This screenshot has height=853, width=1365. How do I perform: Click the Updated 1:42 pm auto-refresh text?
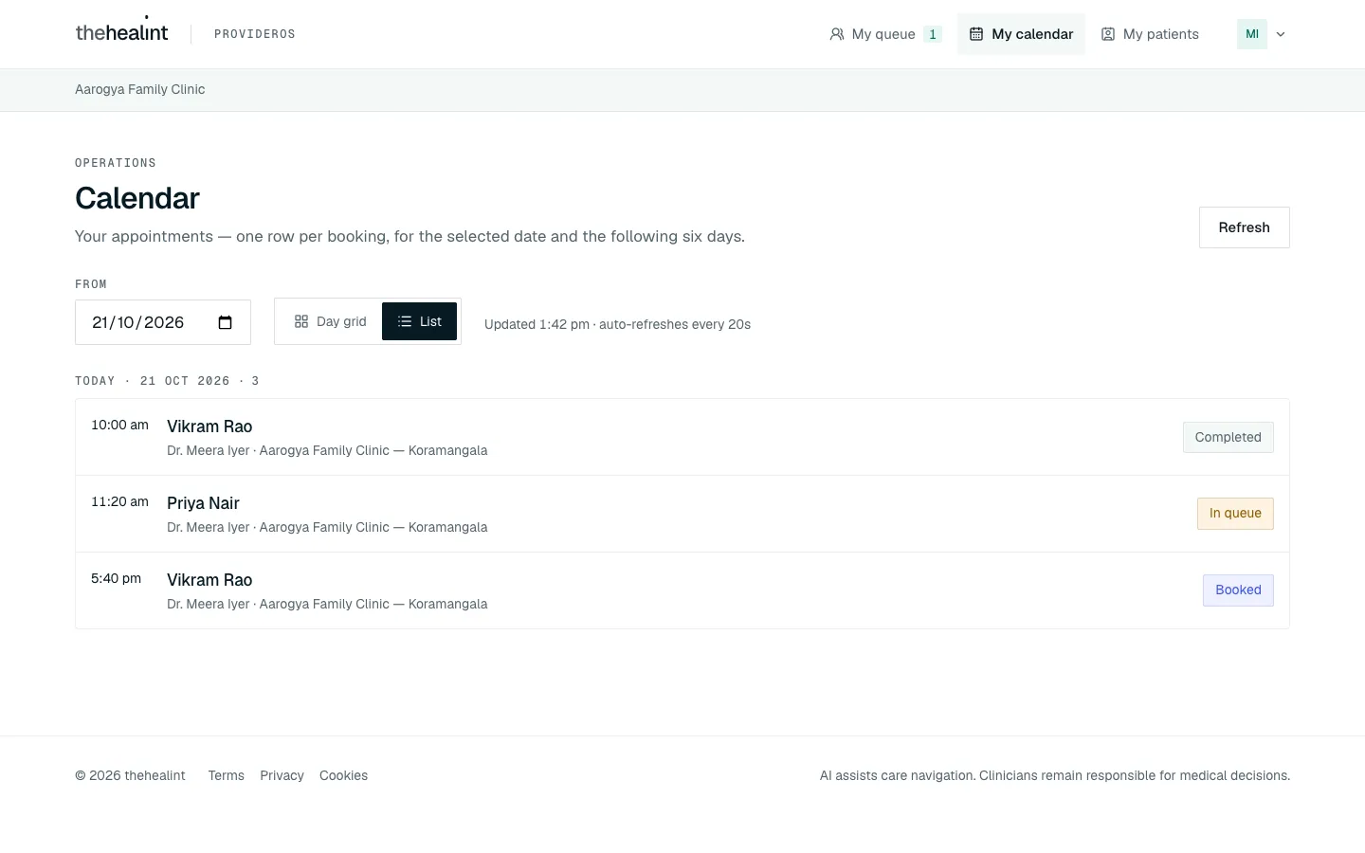(x=617, y=324)
